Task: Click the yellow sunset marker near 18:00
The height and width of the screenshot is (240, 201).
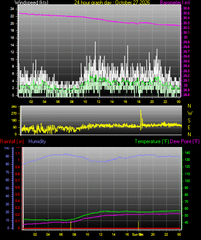Action: point(138,225)
